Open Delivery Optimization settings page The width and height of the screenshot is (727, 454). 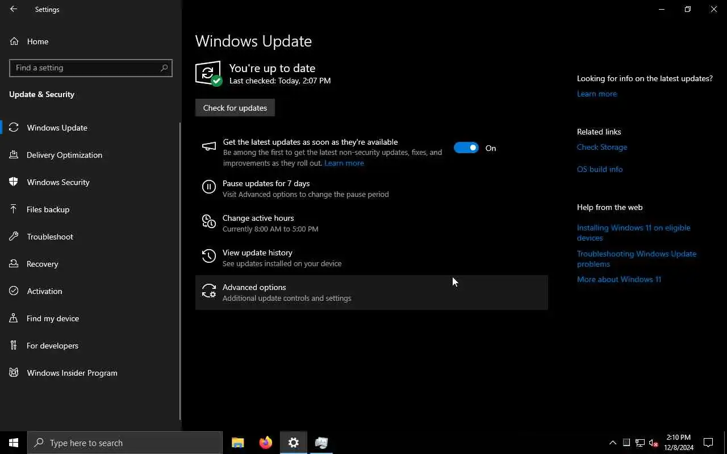click(91, 155)
